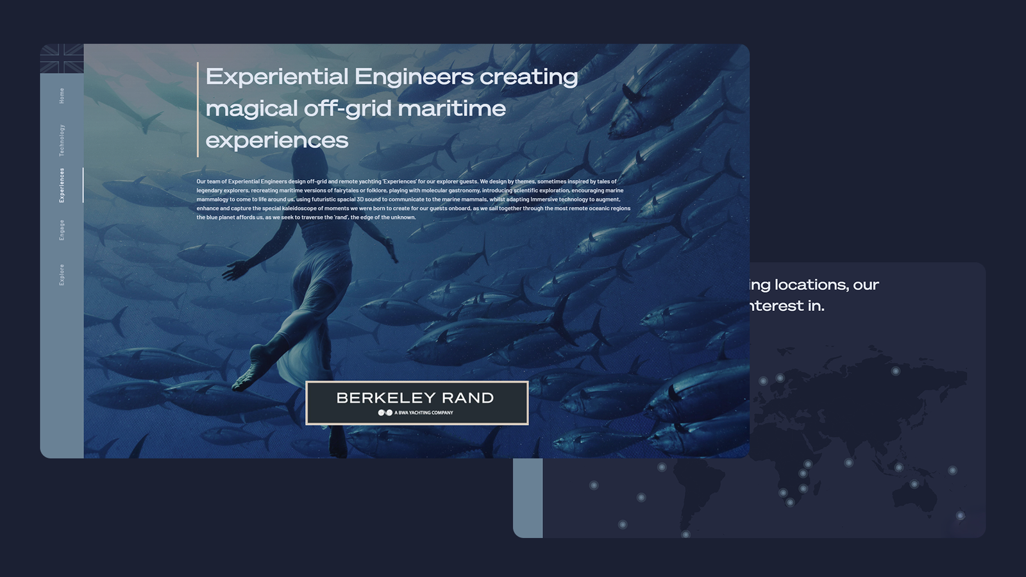Select the map marker at southern India
Image resolution: width=1026 pixels, height=577 pixels.
point(848,463)
